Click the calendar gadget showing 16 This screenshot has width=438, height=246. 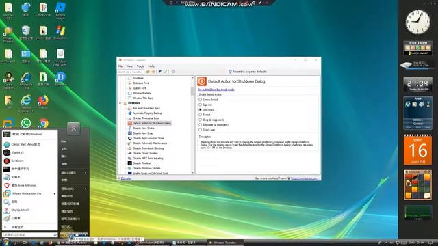(417, 150)
